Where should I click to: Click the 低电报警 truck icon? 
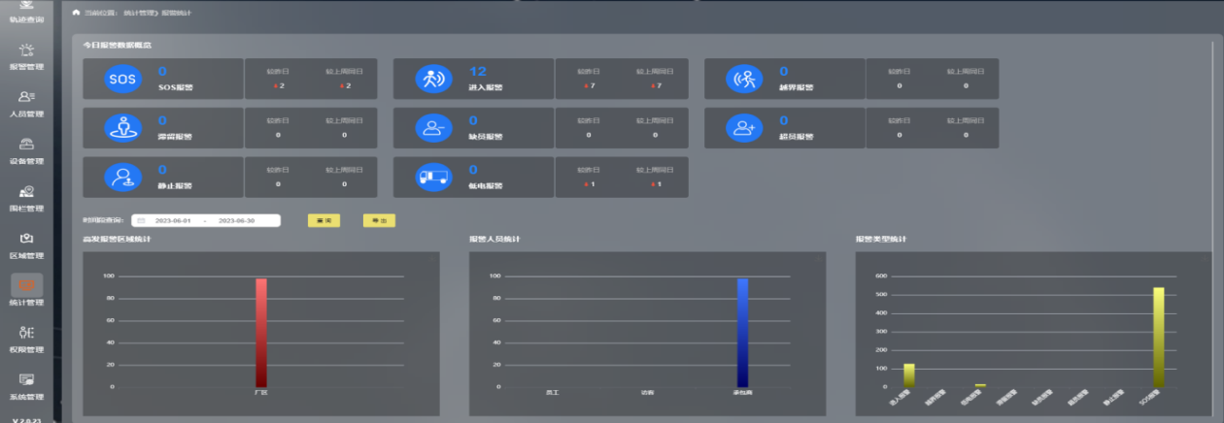click(433, 178)
